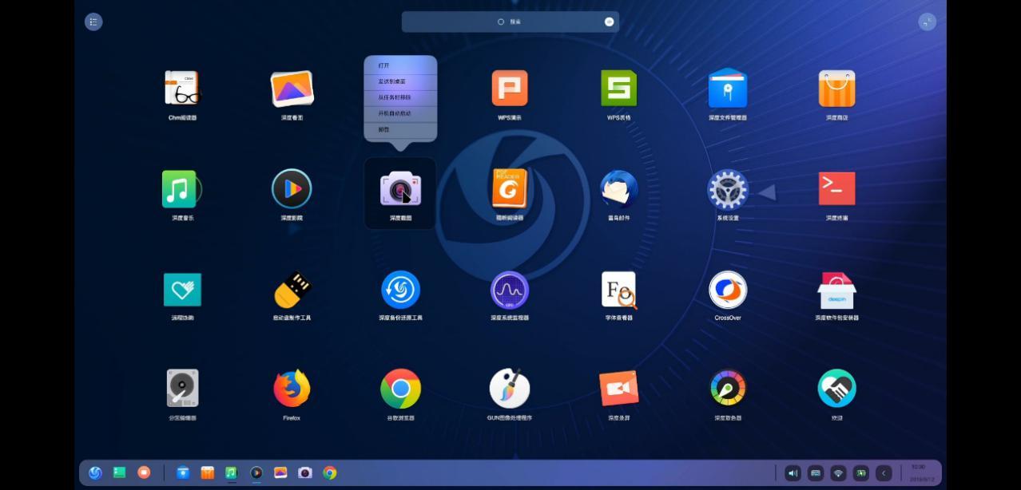Open 深度取色器 color picker tool
1021x490 pixels.
tap(728, 389)
